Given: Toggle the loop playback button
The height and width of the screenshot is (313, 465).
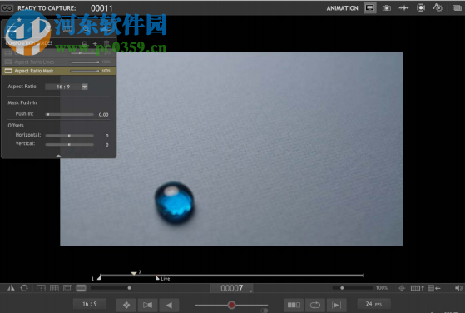Looking at the screenshot, I should pos(315,305).
